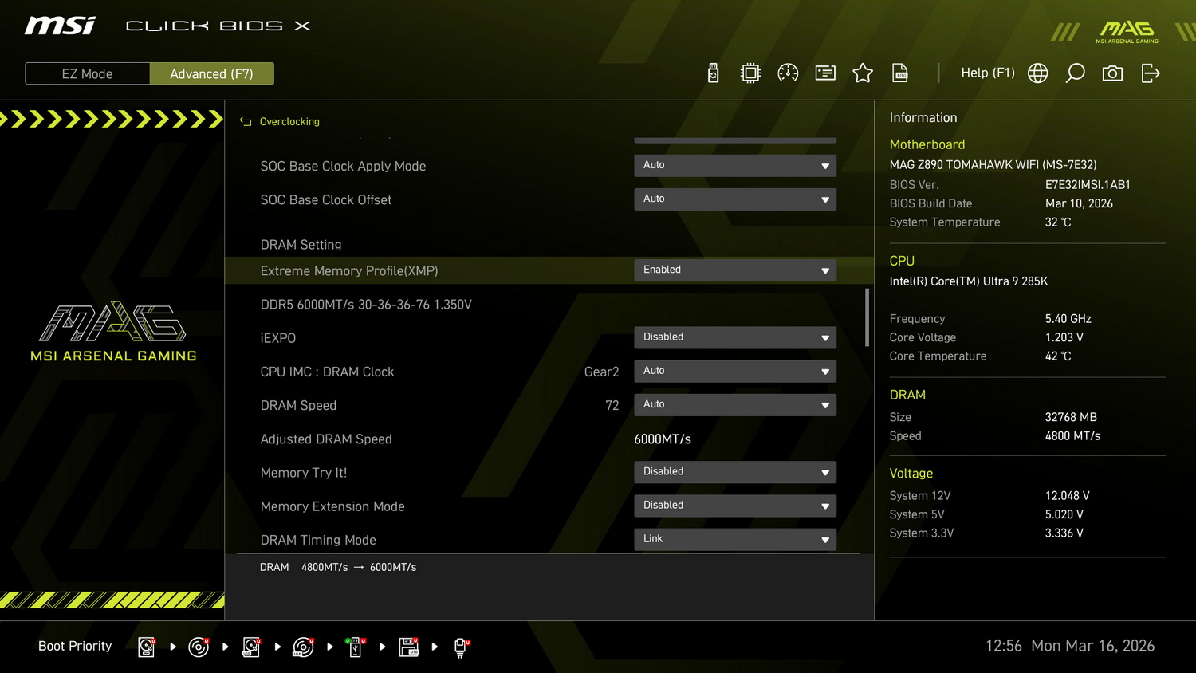The image size is (1196, 673).
Task: Click the card-shaped panel icon in the toolbar
Action: pyautogui.click(x=825, y=73)
